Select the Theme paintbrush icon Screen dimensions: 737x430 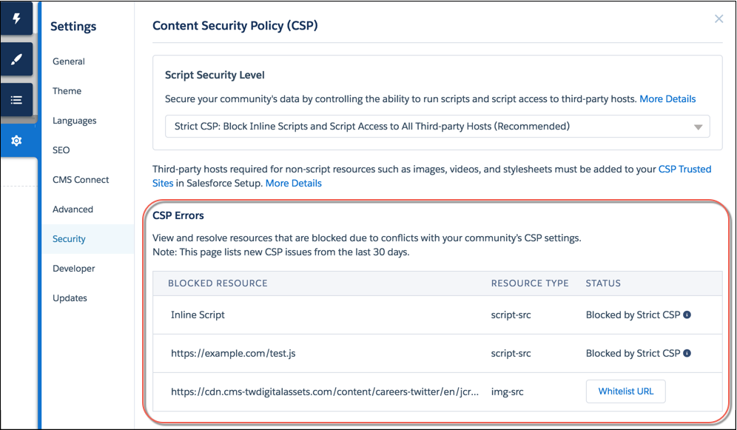pos(16,59)
